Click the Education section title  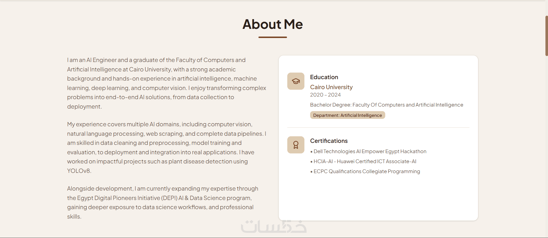324,77
